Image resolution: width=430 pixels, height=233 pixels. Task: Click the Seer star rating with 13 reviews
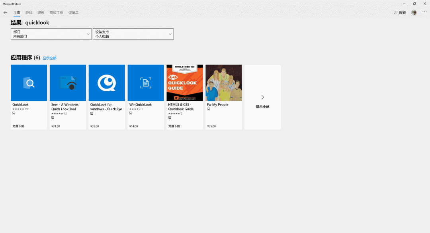click(59, 114)
